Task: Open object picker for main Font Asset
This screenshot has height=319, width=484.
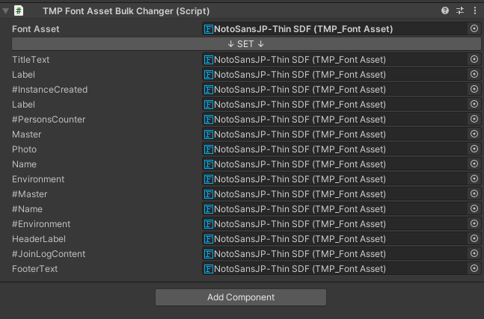Action: click(474, 28)
